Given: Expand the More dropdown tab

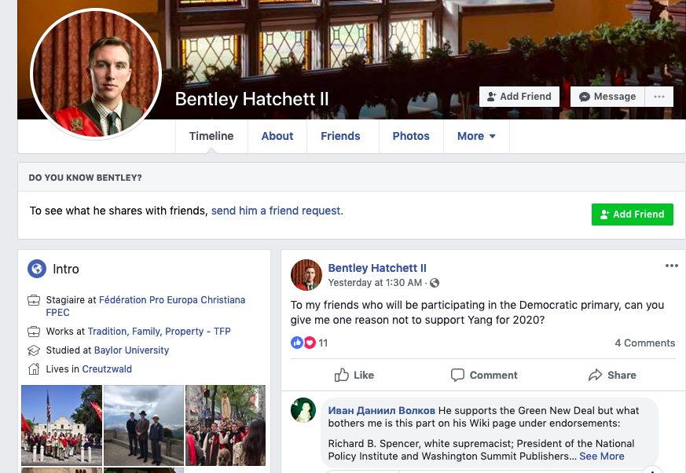Looking at the screenshot, I should click(476, 136).
